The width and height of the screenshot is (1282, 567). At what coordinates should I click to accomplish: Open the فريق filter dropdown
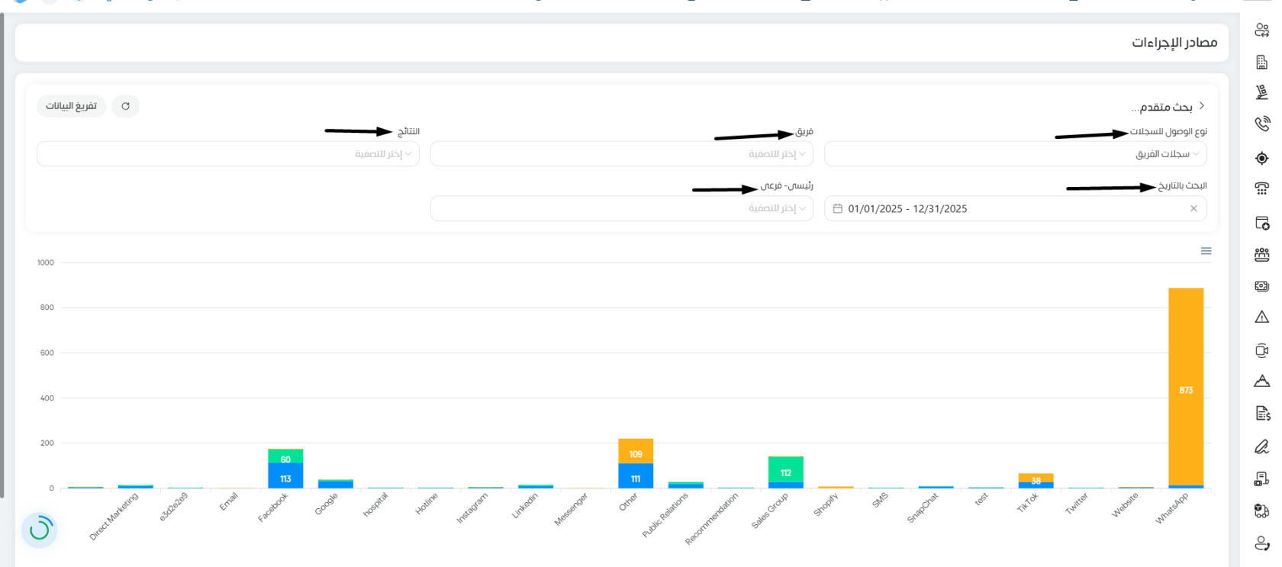(622, 154)
